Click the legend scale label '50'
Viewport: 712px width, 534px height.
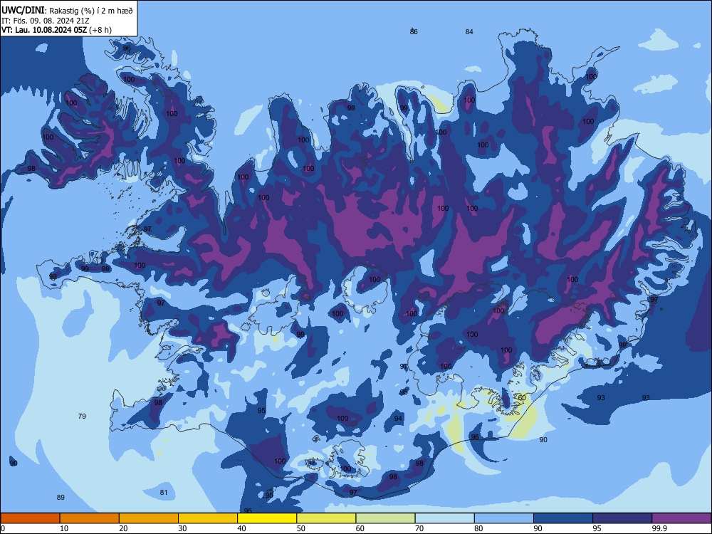(x=301, y=528)
